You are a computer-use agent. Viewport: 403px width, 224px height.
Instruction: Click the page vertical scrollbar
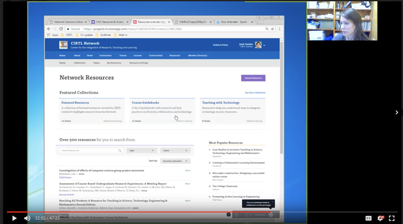point(281,97)
